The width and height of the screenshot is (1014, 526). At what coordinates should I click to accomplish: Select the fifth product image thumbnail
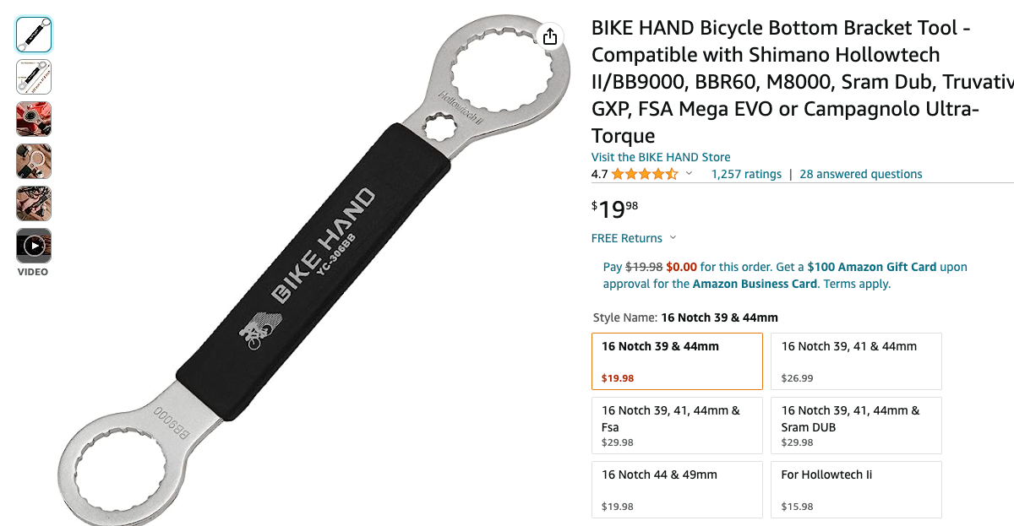[x=34, y=203]
